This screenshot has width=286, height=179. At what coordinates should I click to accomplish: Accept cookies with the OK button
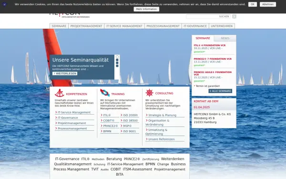253,4
